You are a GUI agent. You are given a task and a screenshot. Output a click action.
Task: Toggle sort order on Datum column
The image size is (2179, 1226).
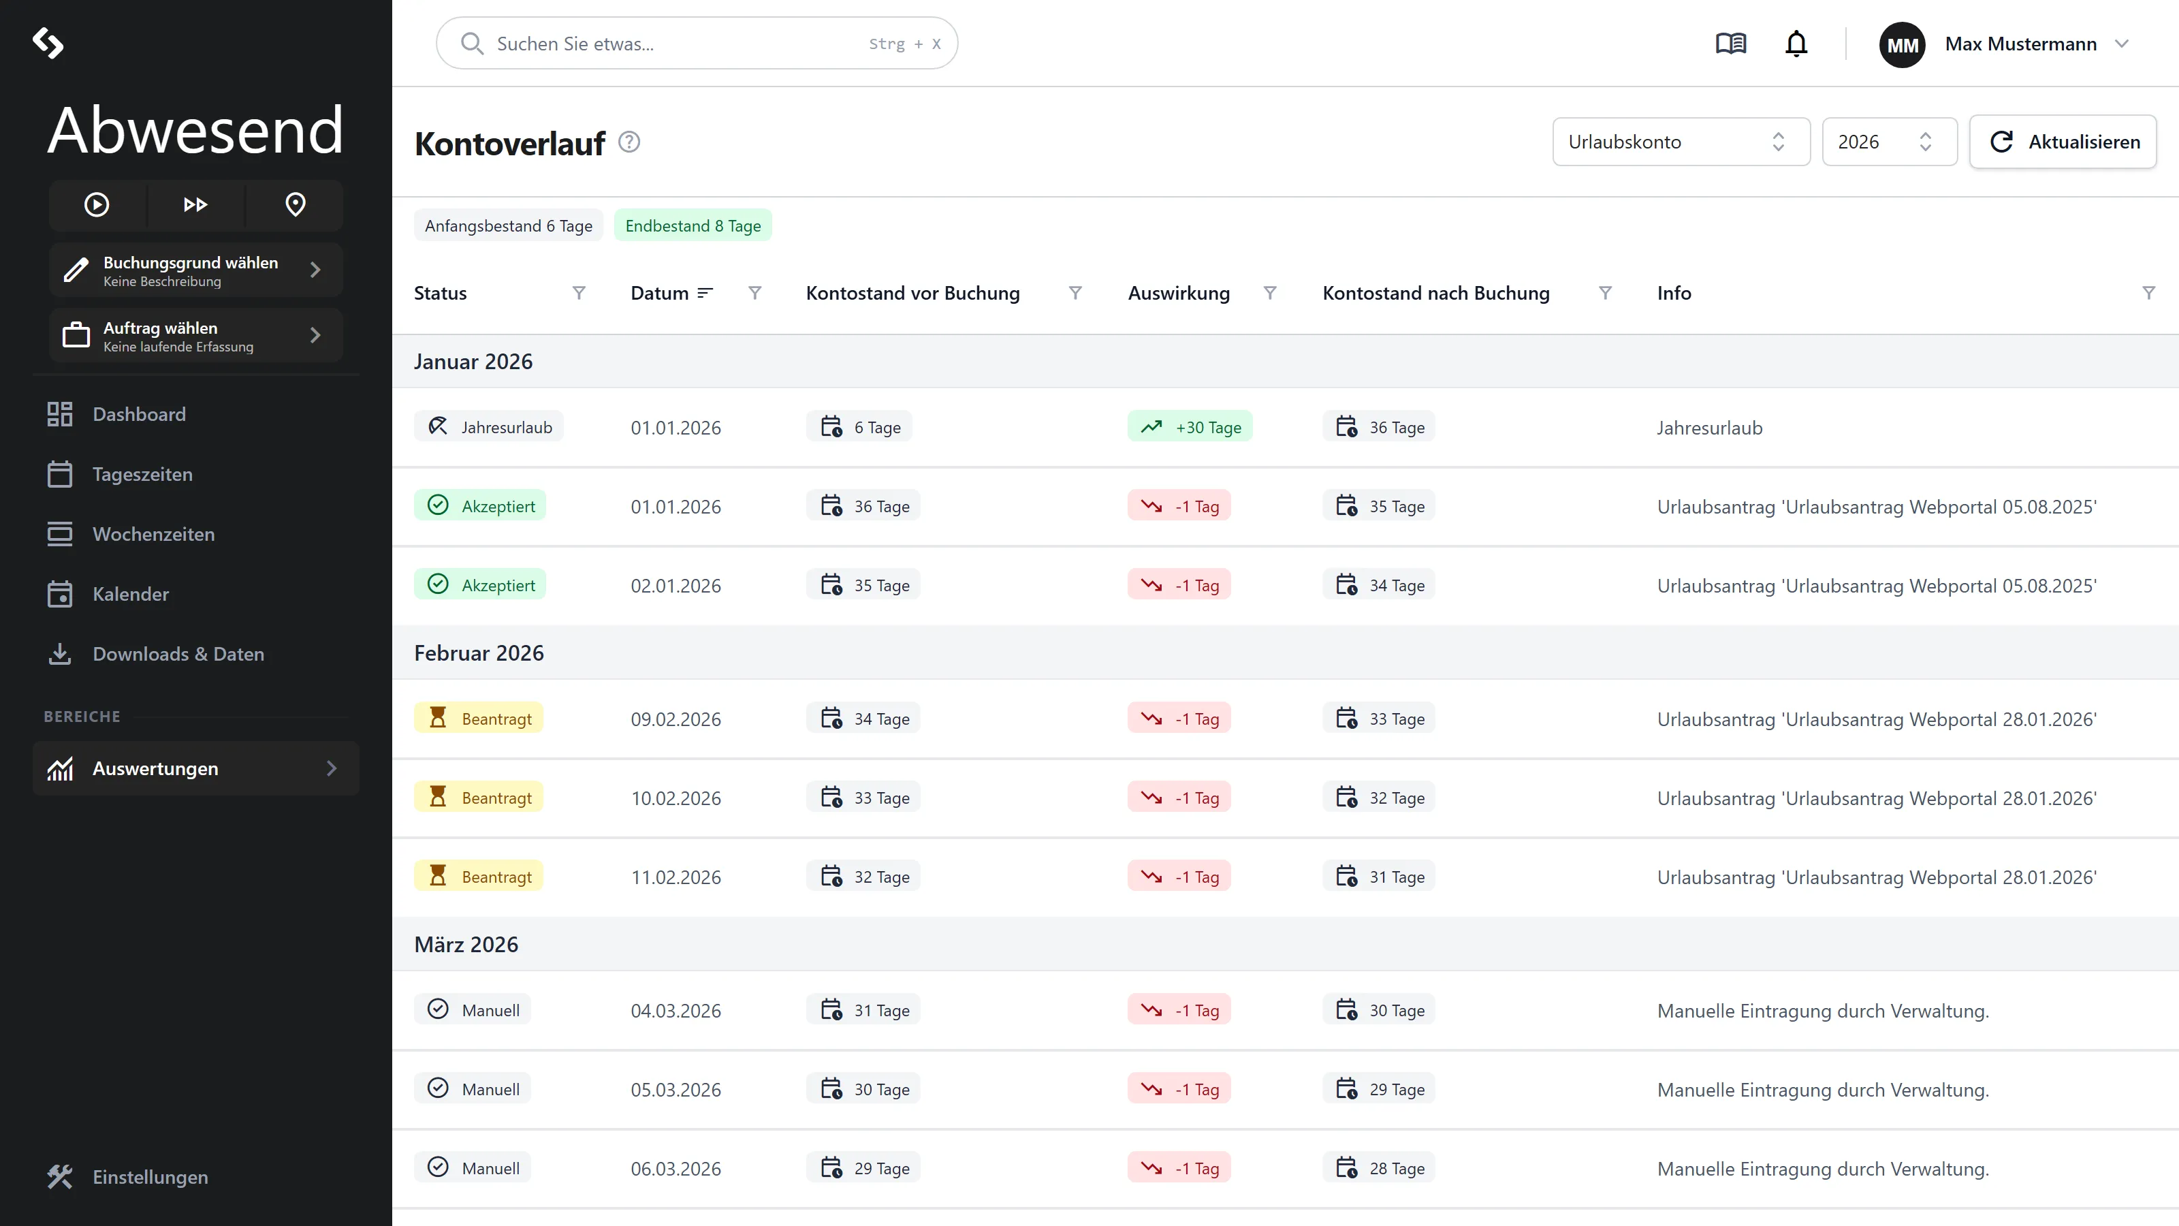coord(705,293)
